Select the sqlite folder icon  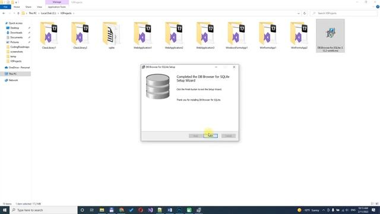[112, 36]
